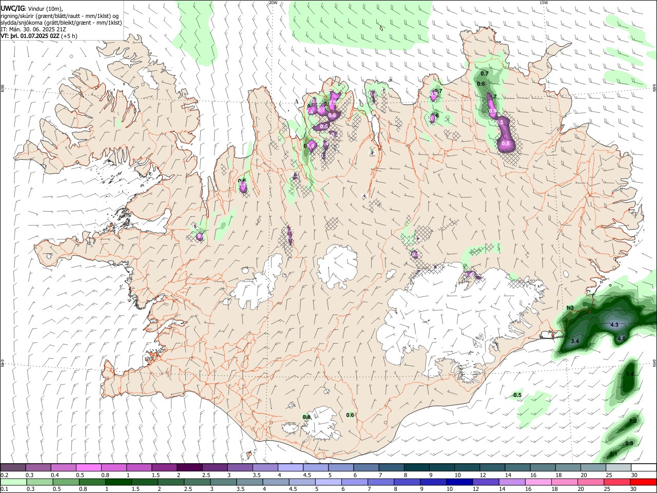Click the 15W longitude label
Screen dimensions: 657x493
(x=544, y=3)
